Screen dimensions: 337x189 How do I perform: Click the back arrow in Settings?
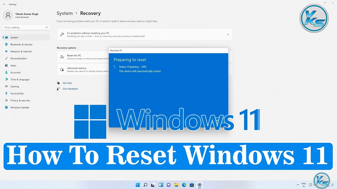tap(4, 4)
